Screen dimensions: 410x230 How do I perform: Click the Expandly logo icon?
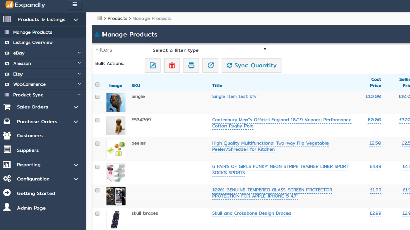pyautogui.click(x=9, y=5)
